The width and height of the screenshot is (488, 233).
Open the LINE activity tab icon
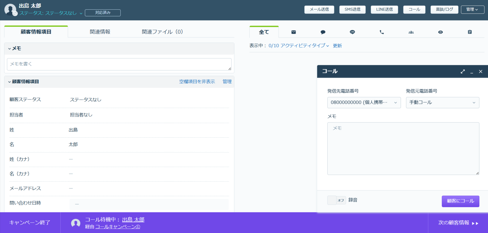[352, 32]
